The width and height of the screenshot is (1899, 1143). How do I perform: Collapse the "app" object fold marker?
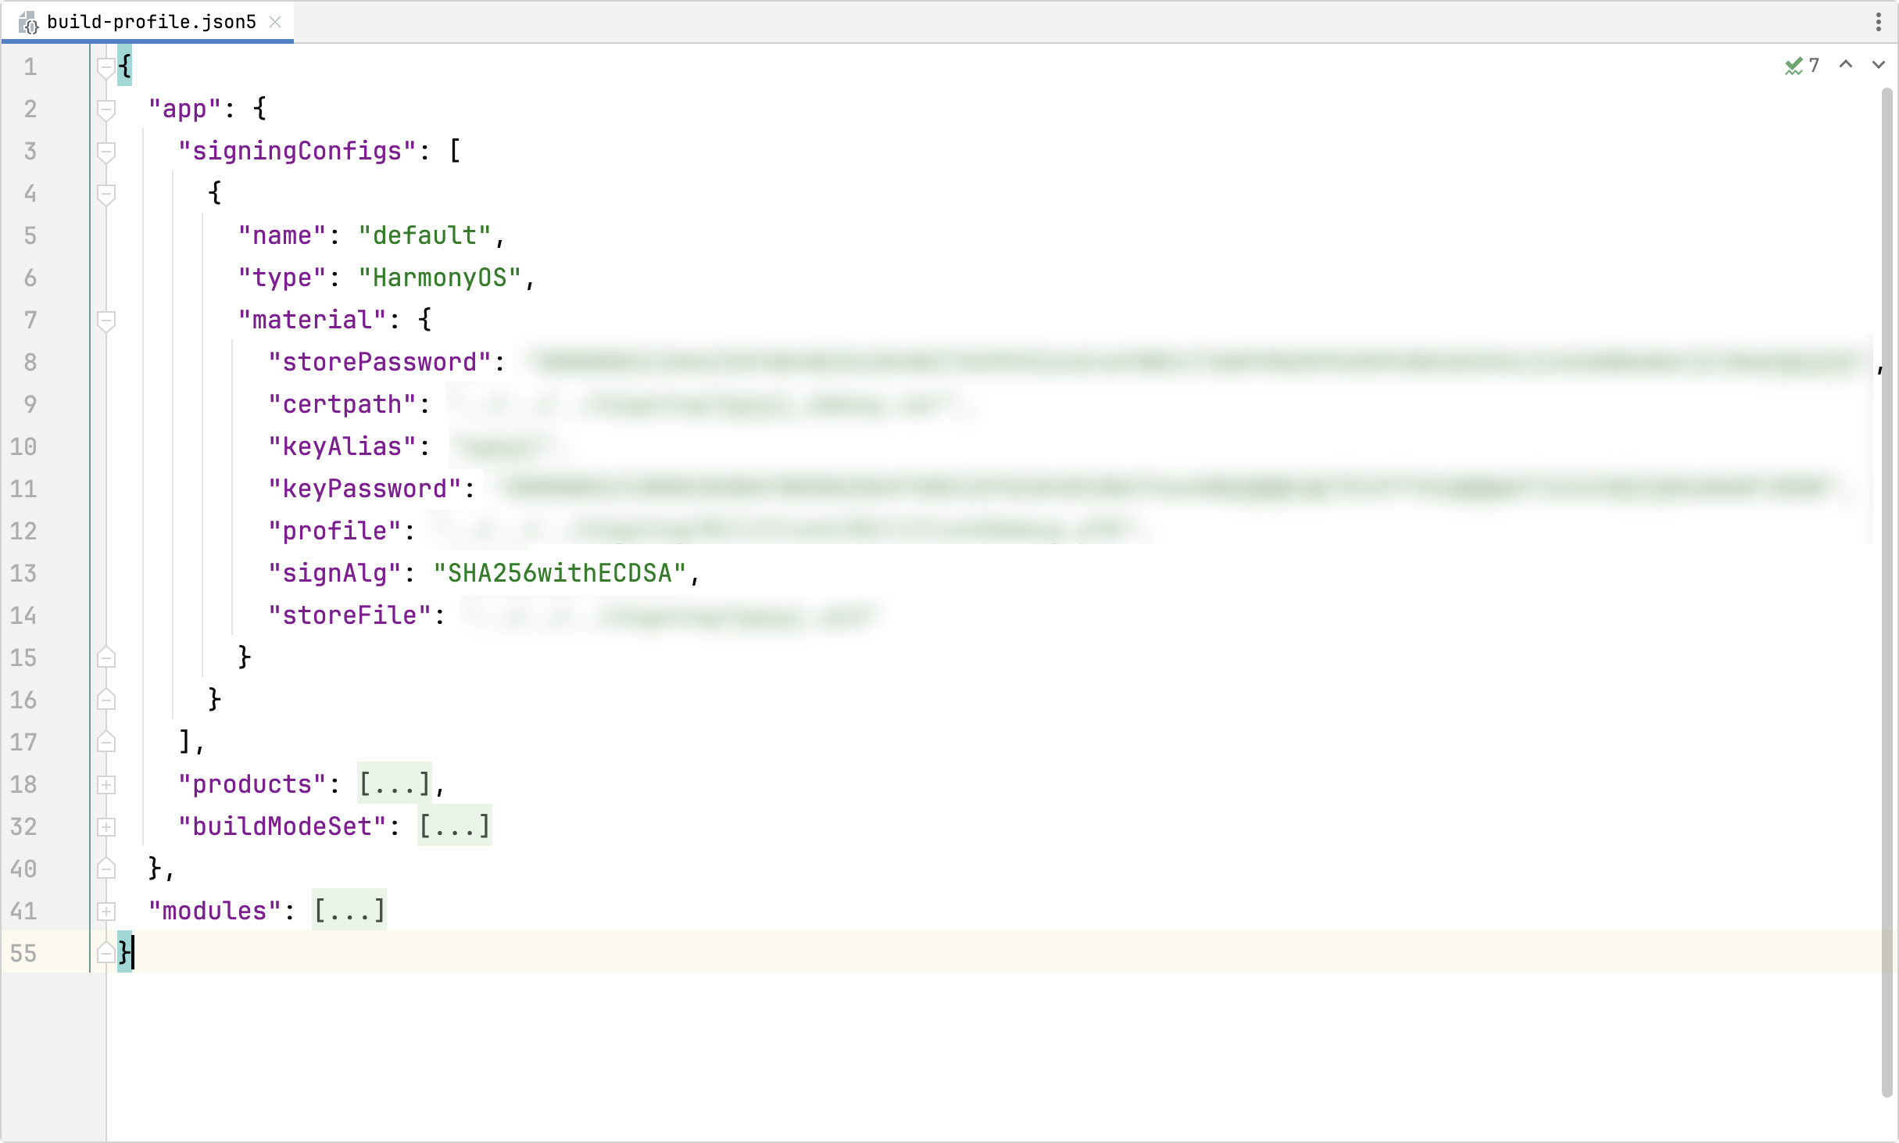[106, 109]
